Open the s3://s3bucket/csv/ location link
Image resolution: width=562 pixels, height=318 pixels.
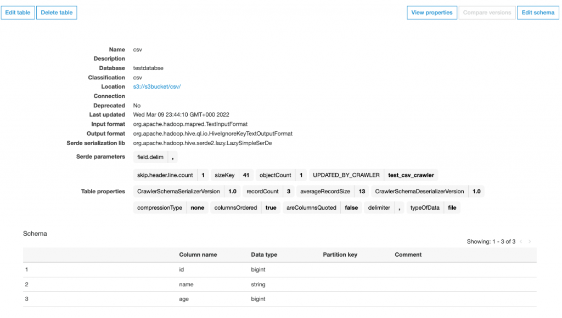click(157, 86)
